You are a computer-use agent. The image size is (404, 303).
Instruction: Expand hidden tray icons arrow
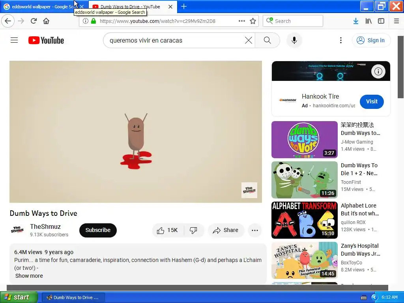(x=374, y=297)
